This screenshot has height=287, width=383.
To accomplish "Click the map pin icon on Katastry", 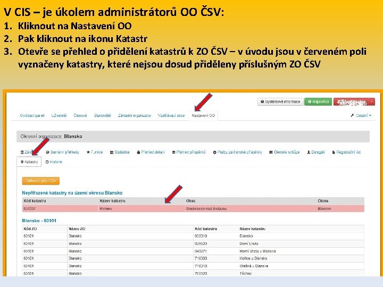I will click(x=22, y=162).
